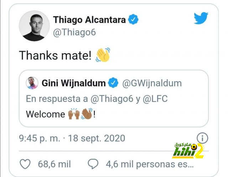The width and height of the screenshot is (228, 177).
Task: Click the waving hand emoji
Action: click(x=103, y=55)
